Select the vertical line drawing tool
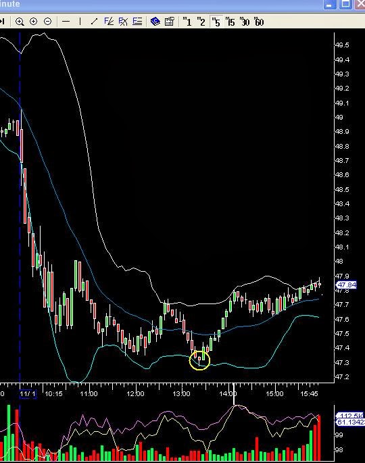This screenshot has height=463, width=365. (x=80, y=22)
